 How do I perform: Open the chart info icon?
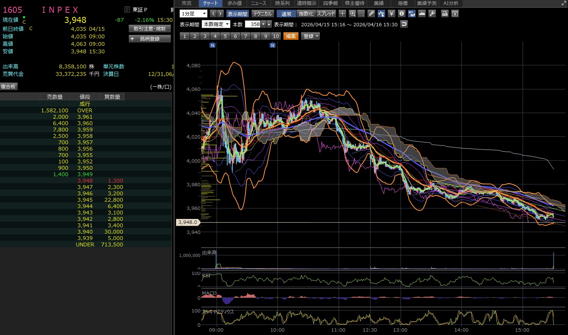point(402,14)
